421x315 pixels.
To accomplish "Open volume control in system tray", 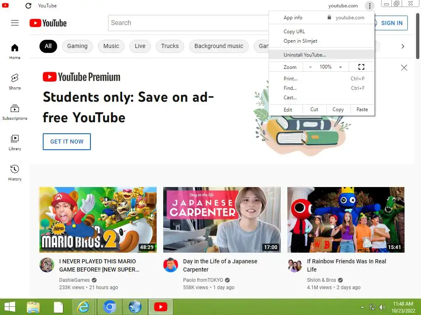I will pyautogui.click(x=382, y=307).
